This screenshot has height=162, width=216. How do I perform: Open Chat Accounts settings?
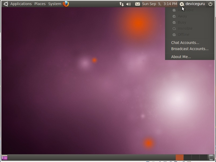click(x=190, y=43)
